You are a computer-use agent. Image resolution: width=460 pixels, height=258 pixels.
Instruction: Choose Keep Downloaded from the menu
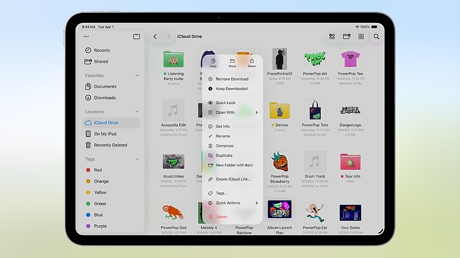click(232, 89)
